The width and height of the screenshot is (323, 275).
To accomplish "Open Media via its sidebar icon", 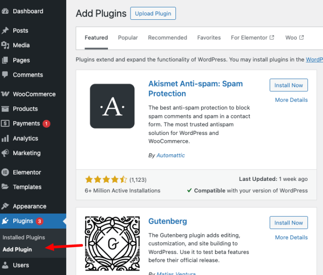I will (6, 45).
